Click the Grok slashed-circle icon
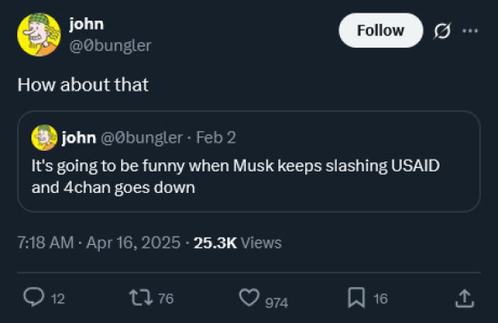 pos(441,31)
